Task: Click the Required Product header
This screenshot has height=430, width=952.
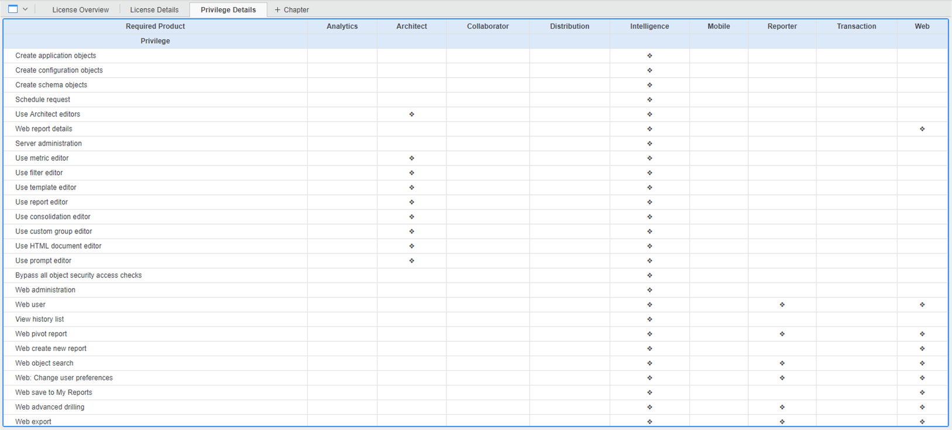Action: pyautogui.click(x=155, y=26)
